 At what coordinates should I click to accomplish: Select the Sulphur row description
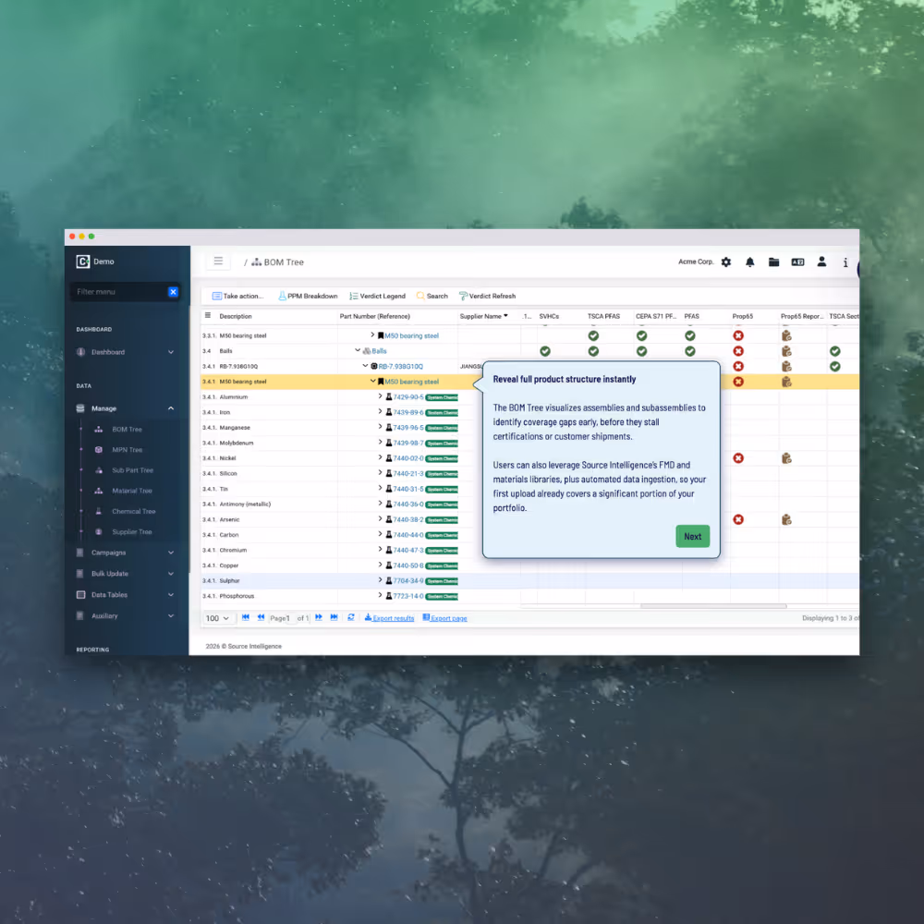pos(229,581)
